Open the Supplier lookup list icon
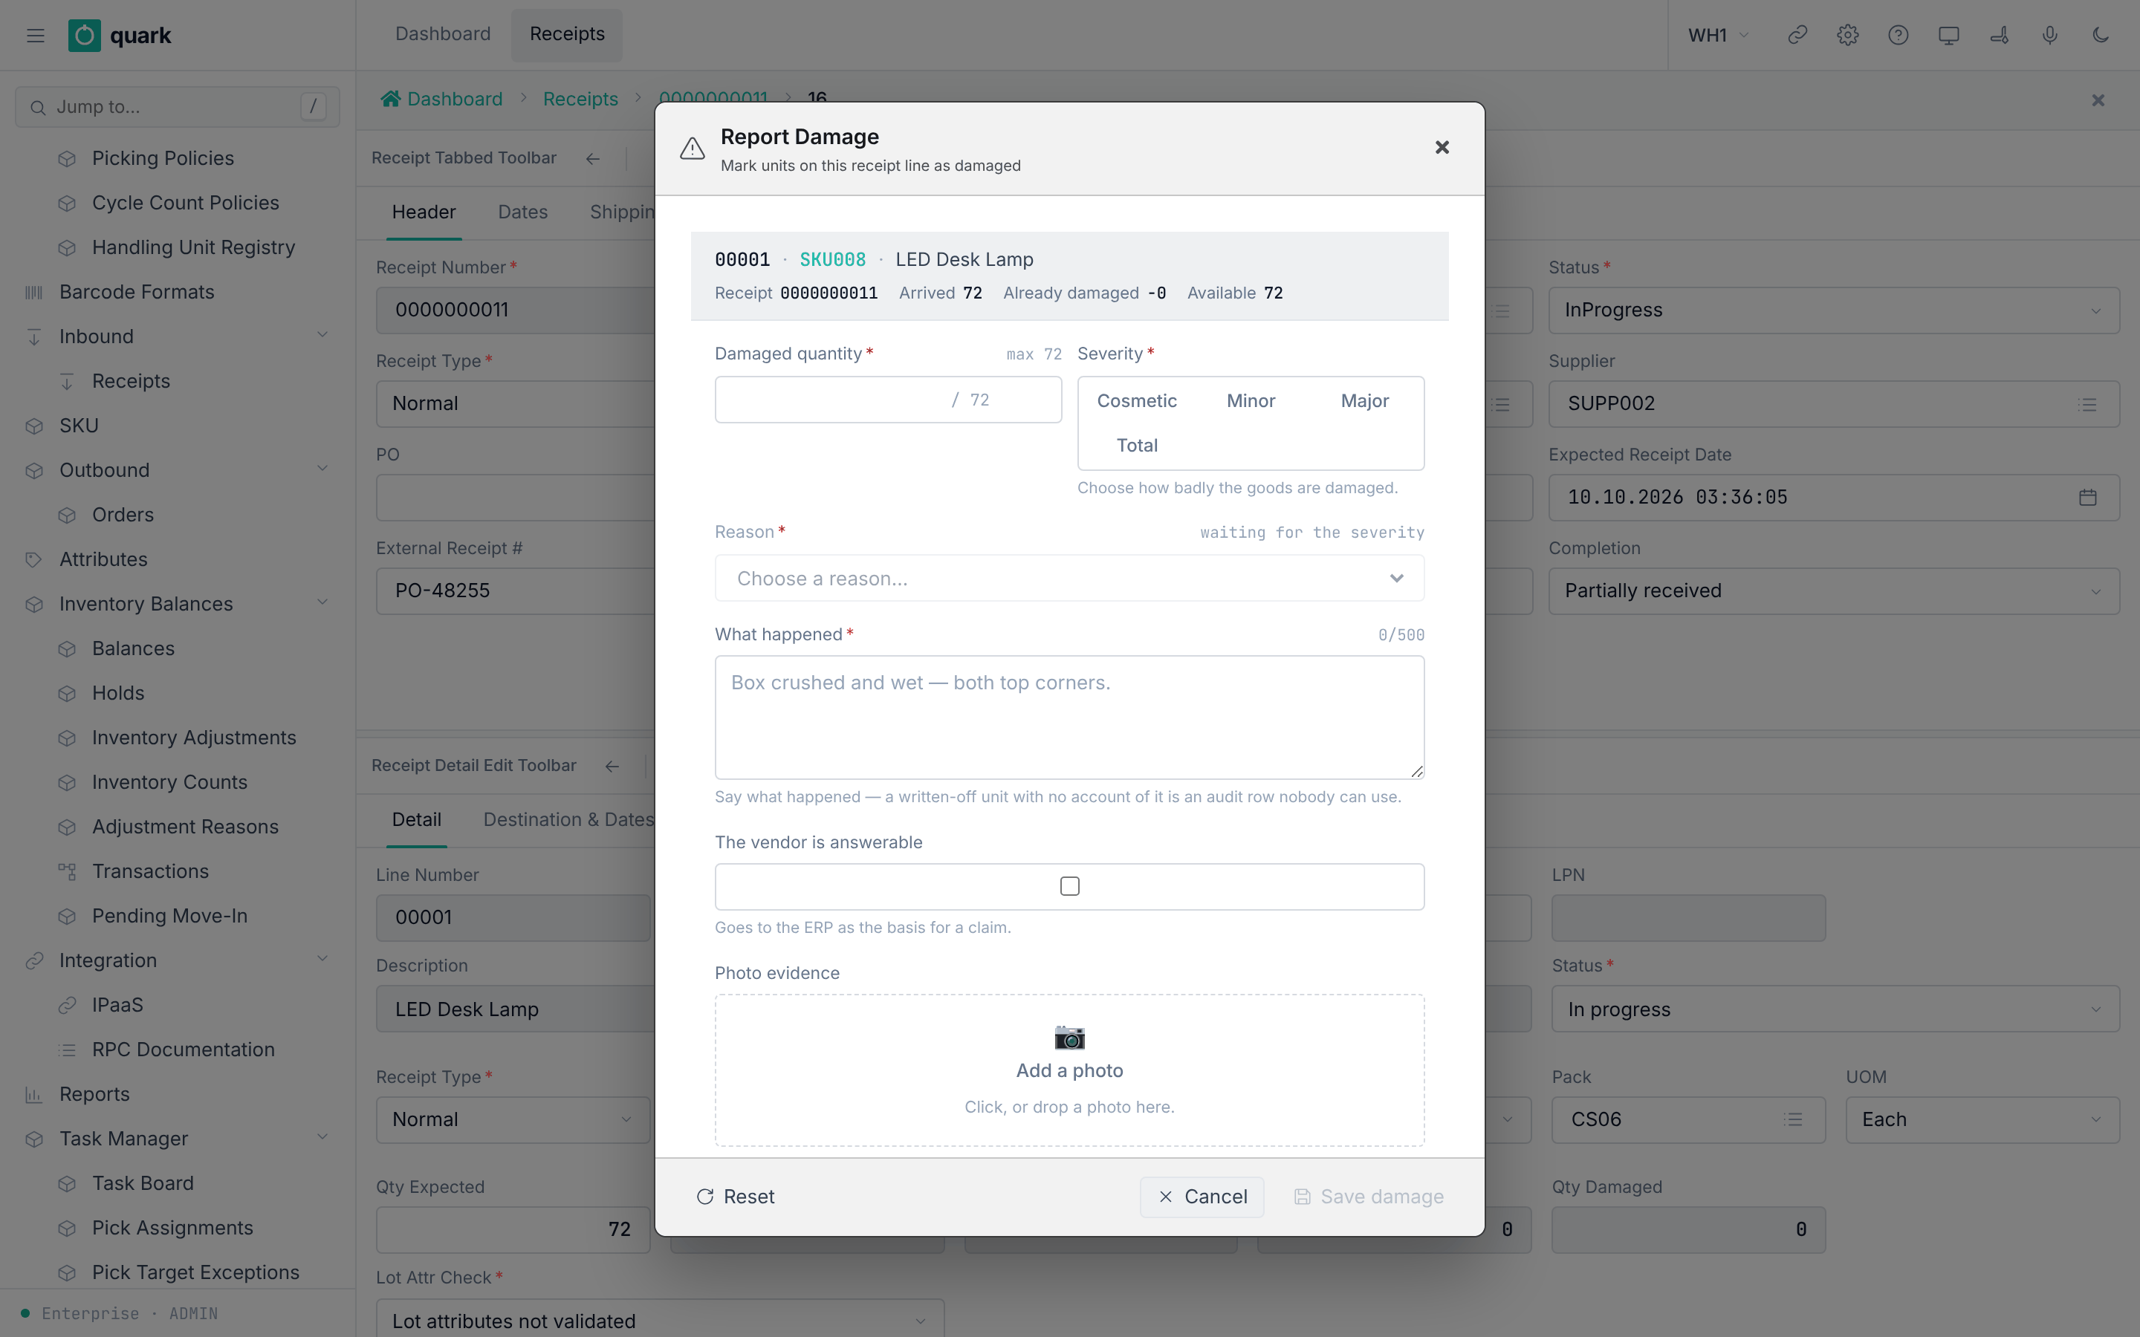The height and width of the screenshot is (1337, 2140). (x=2088, y=404)
